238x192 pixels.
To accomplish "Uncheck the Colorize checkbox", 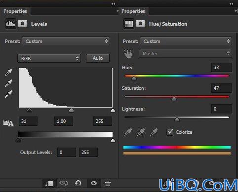I will 170,132.
